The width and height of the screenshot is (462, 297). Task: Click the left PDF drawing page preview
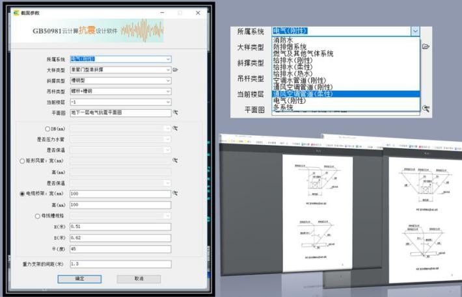coord(318,213)
